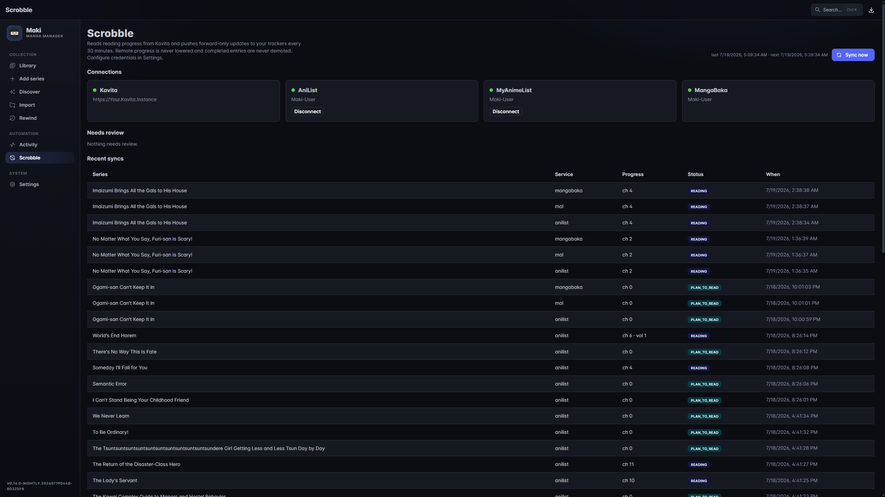Screen dimensions: 885x497
Task: Click the last/next sync time text
Action: point(769,55)
